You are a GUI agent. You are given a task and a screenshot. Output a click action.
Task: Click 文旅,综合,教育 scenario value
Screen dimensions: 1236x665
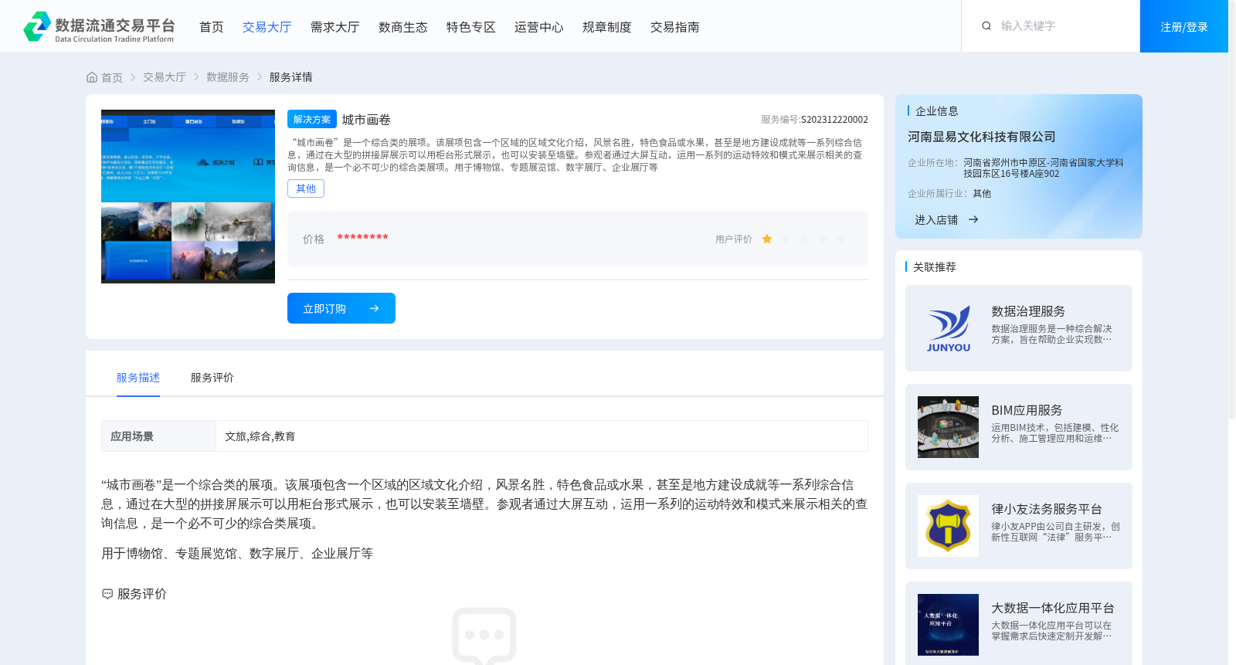click(260, 436)
